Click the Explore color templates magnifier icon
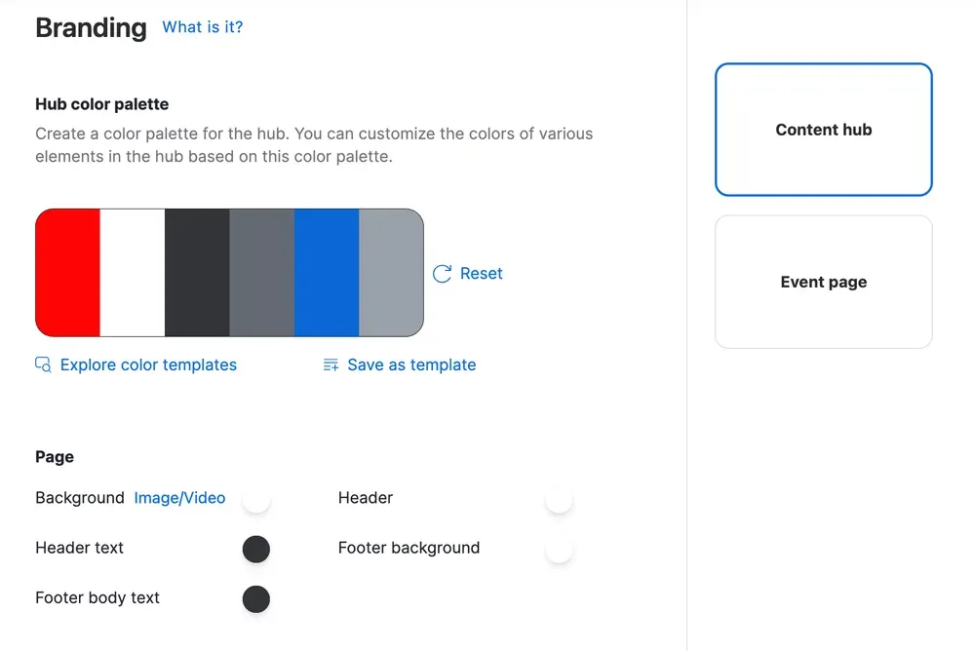The height and width of the screenshot is (651, 975). [43, 364]
